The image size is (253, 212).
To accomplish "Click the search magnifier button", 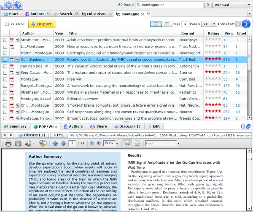I will point(208,5).
